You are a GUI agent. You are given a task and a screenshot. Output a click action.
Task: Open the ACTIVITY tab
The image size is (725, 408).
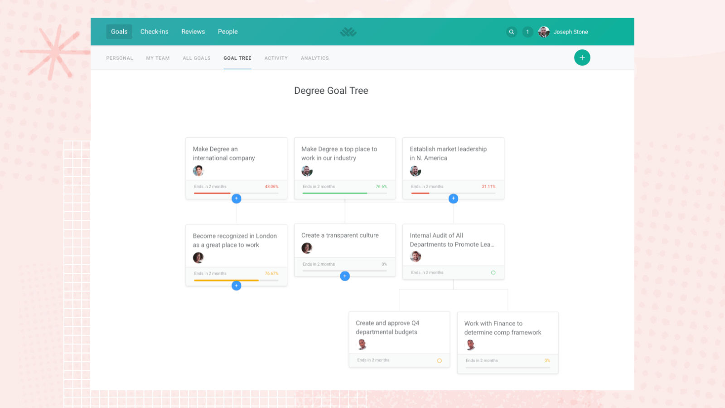pos(276,58)
